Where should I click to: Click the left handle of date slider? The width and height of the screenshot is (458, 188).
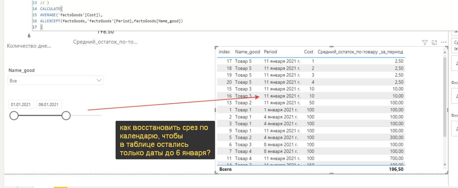[x=14, y=115]
